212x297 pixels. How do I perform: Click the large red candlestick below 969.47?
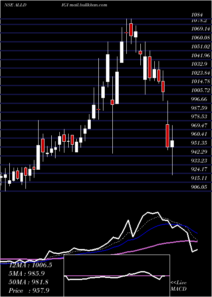[167, 136]
